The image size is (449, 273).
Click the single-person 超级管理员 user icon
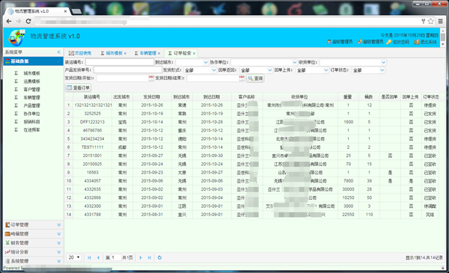pos(329,42)
